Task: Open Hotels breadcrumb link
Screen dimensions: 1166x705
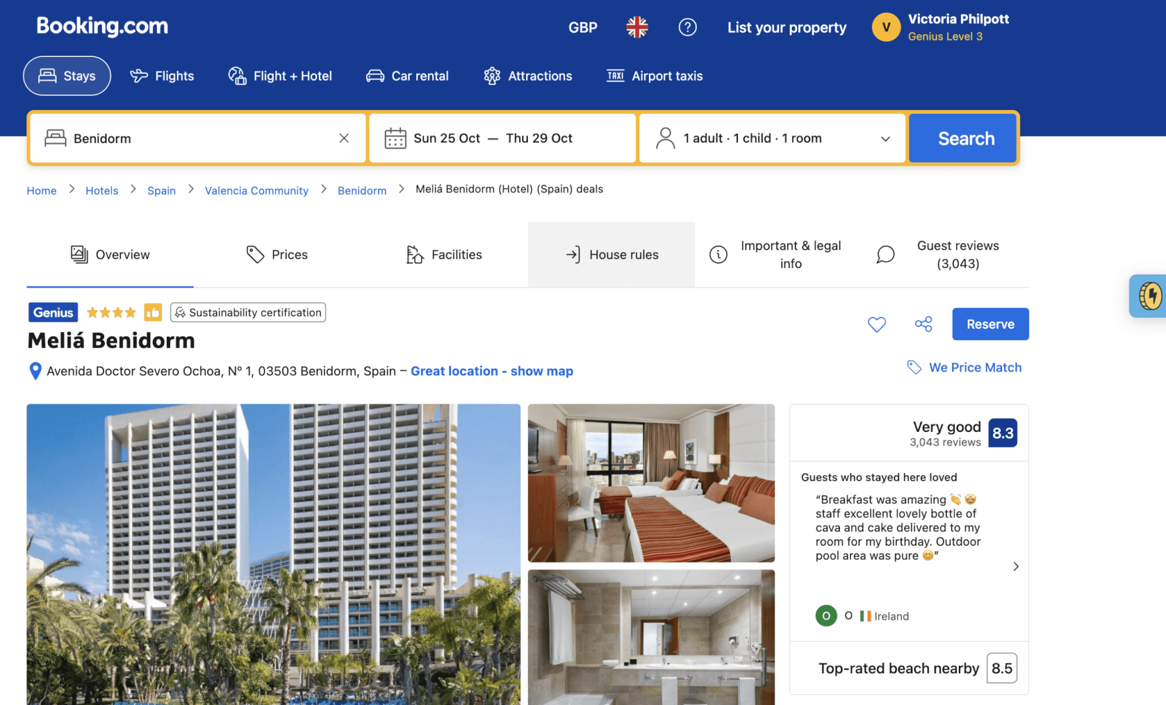Action: [102, 191]
